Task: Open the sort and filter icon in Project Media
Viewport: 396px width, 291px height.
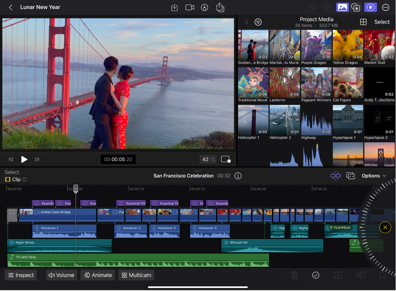Action: tap(258, 22)
